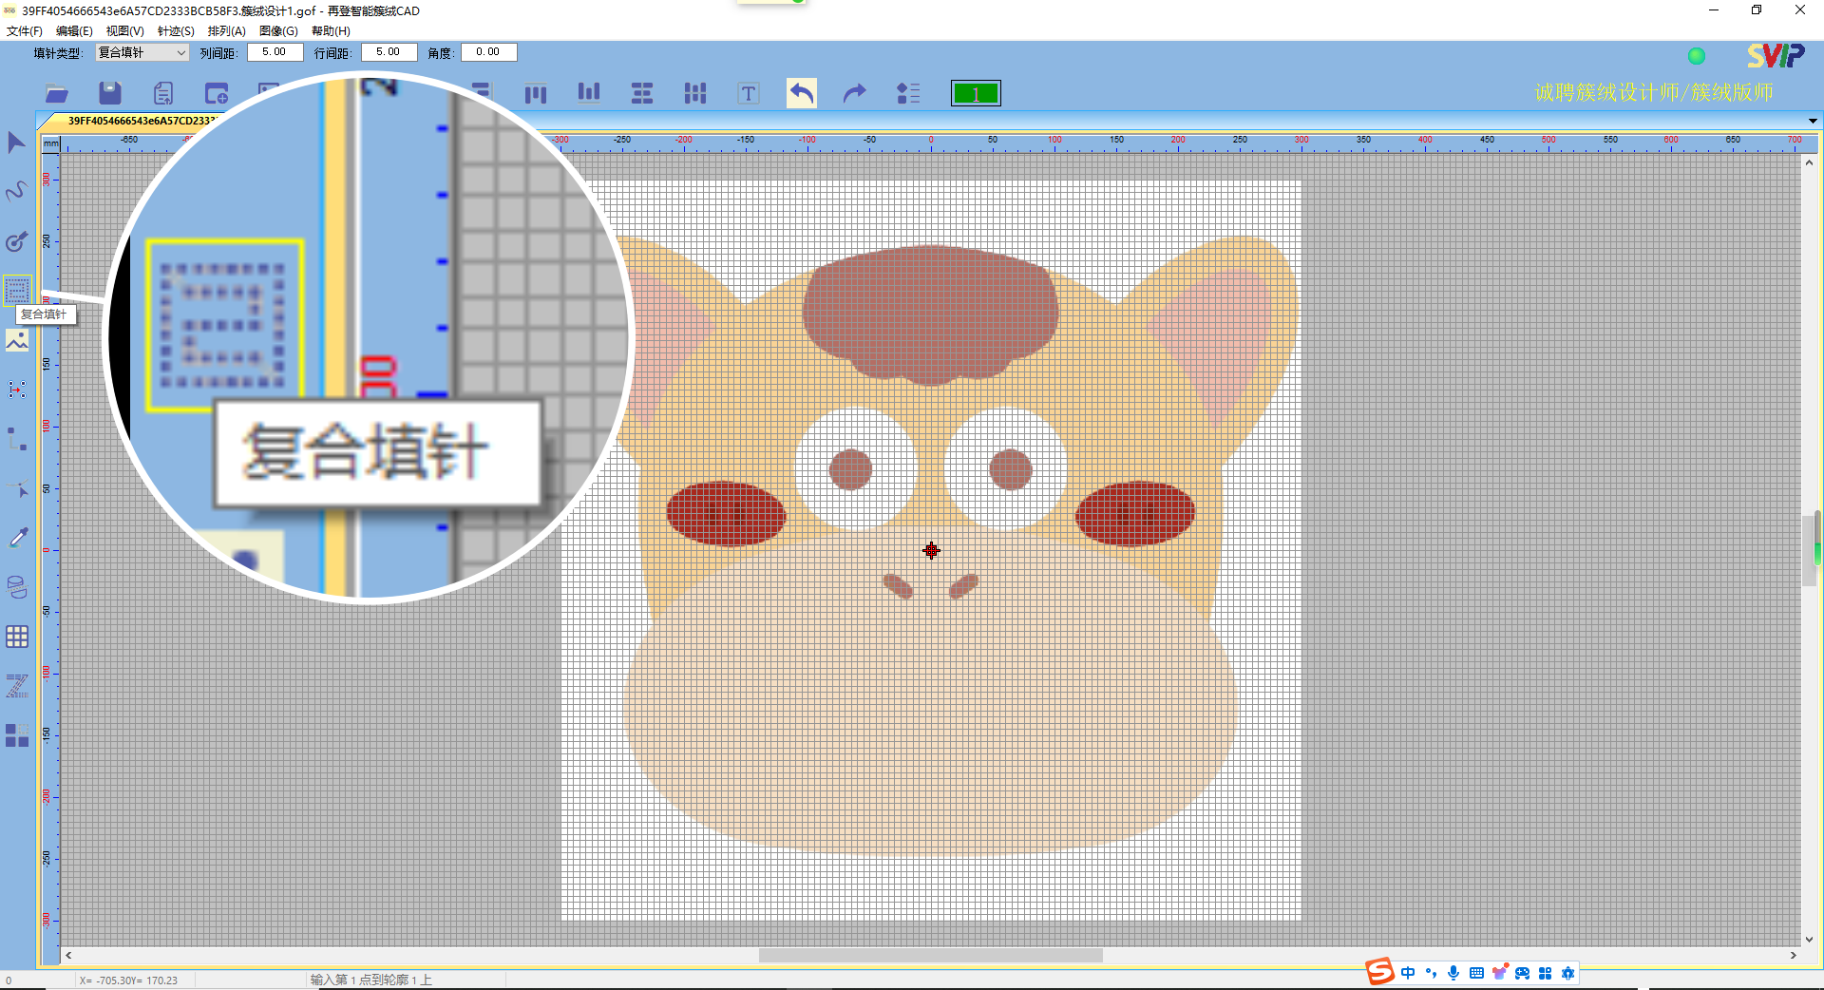Viewport: 1824px width, 990px height.
Task: Open the 图像(G) menu
Action: [x=278, y=31]
